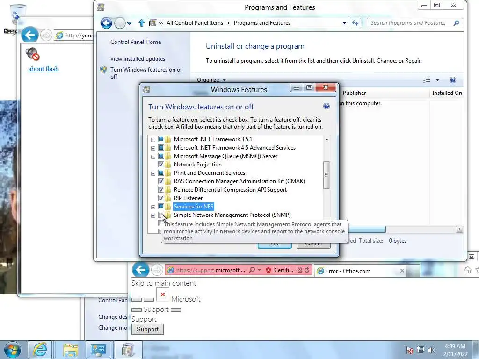Click All Control Panel Items breadcrumb
The width and height of the screenshot is (479, 359).
click(x=195, y=23)
